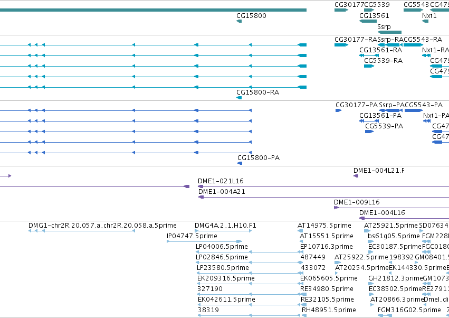
Task: Select the RE32105.5prime EST label
Action: coord(327,300)
